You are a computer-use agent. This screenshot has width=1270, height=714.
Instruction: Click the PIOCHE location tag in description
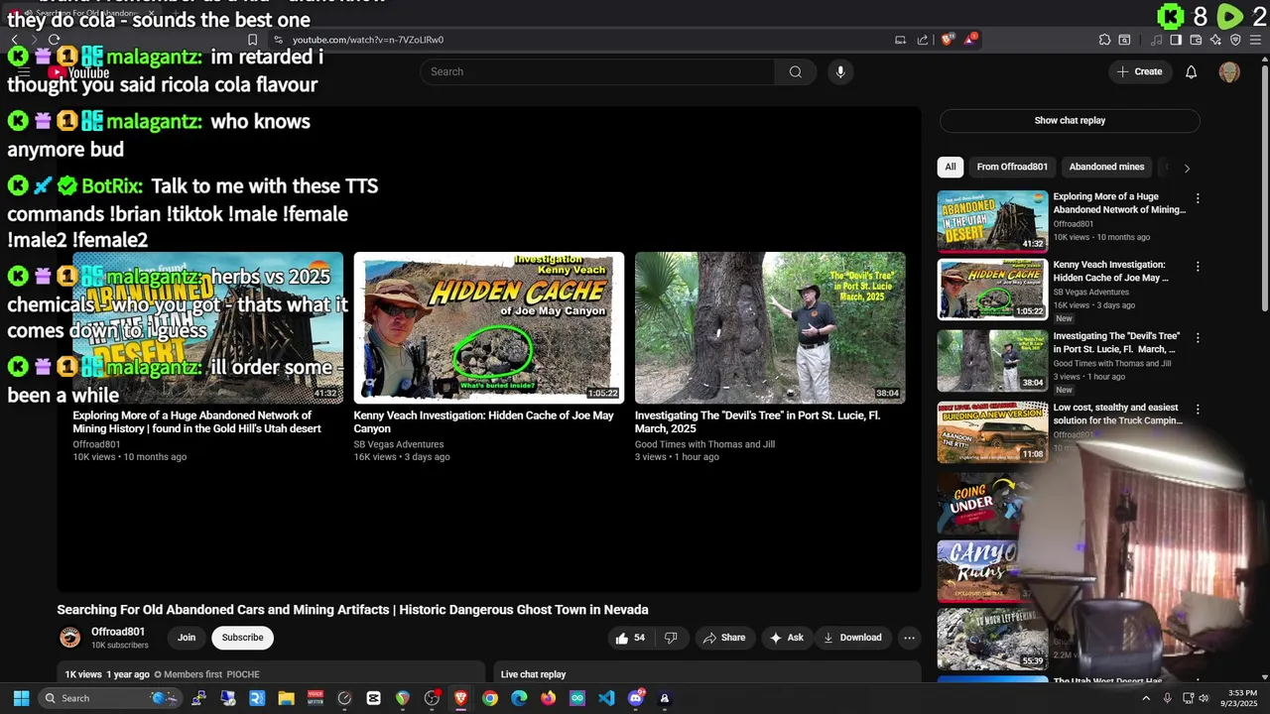(x=243, y=674)
